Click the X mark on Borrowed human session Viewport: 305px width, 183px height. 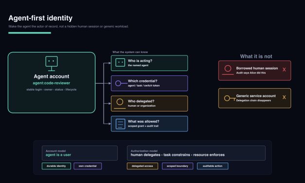(x=284, y=70)
